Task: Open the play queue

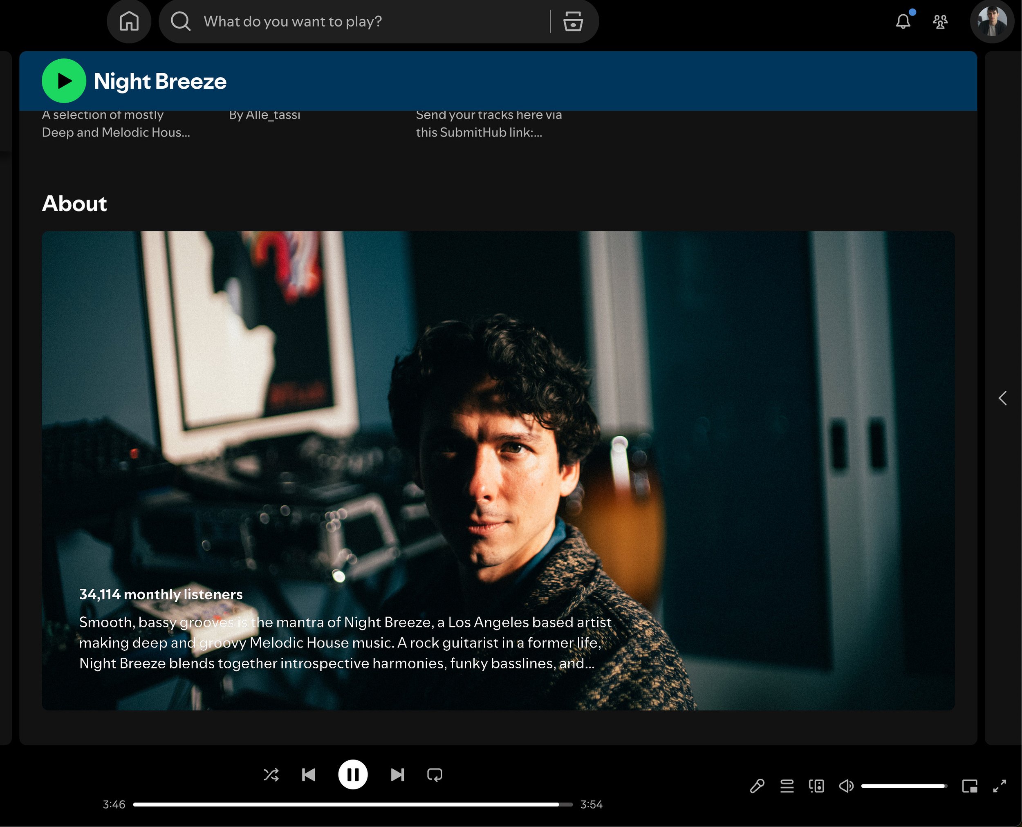Action: click(x=787, y=786)
